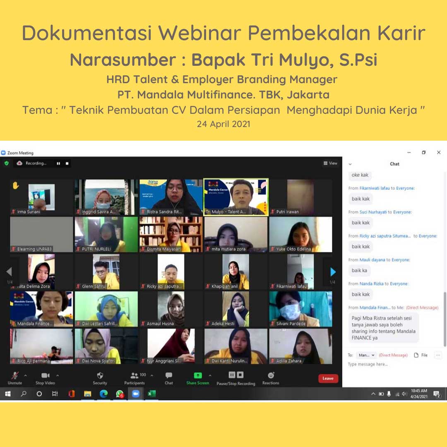447x447 pixels.
Task: Open WhatsApp from the taskbar
Action: [x=120, y=394]
